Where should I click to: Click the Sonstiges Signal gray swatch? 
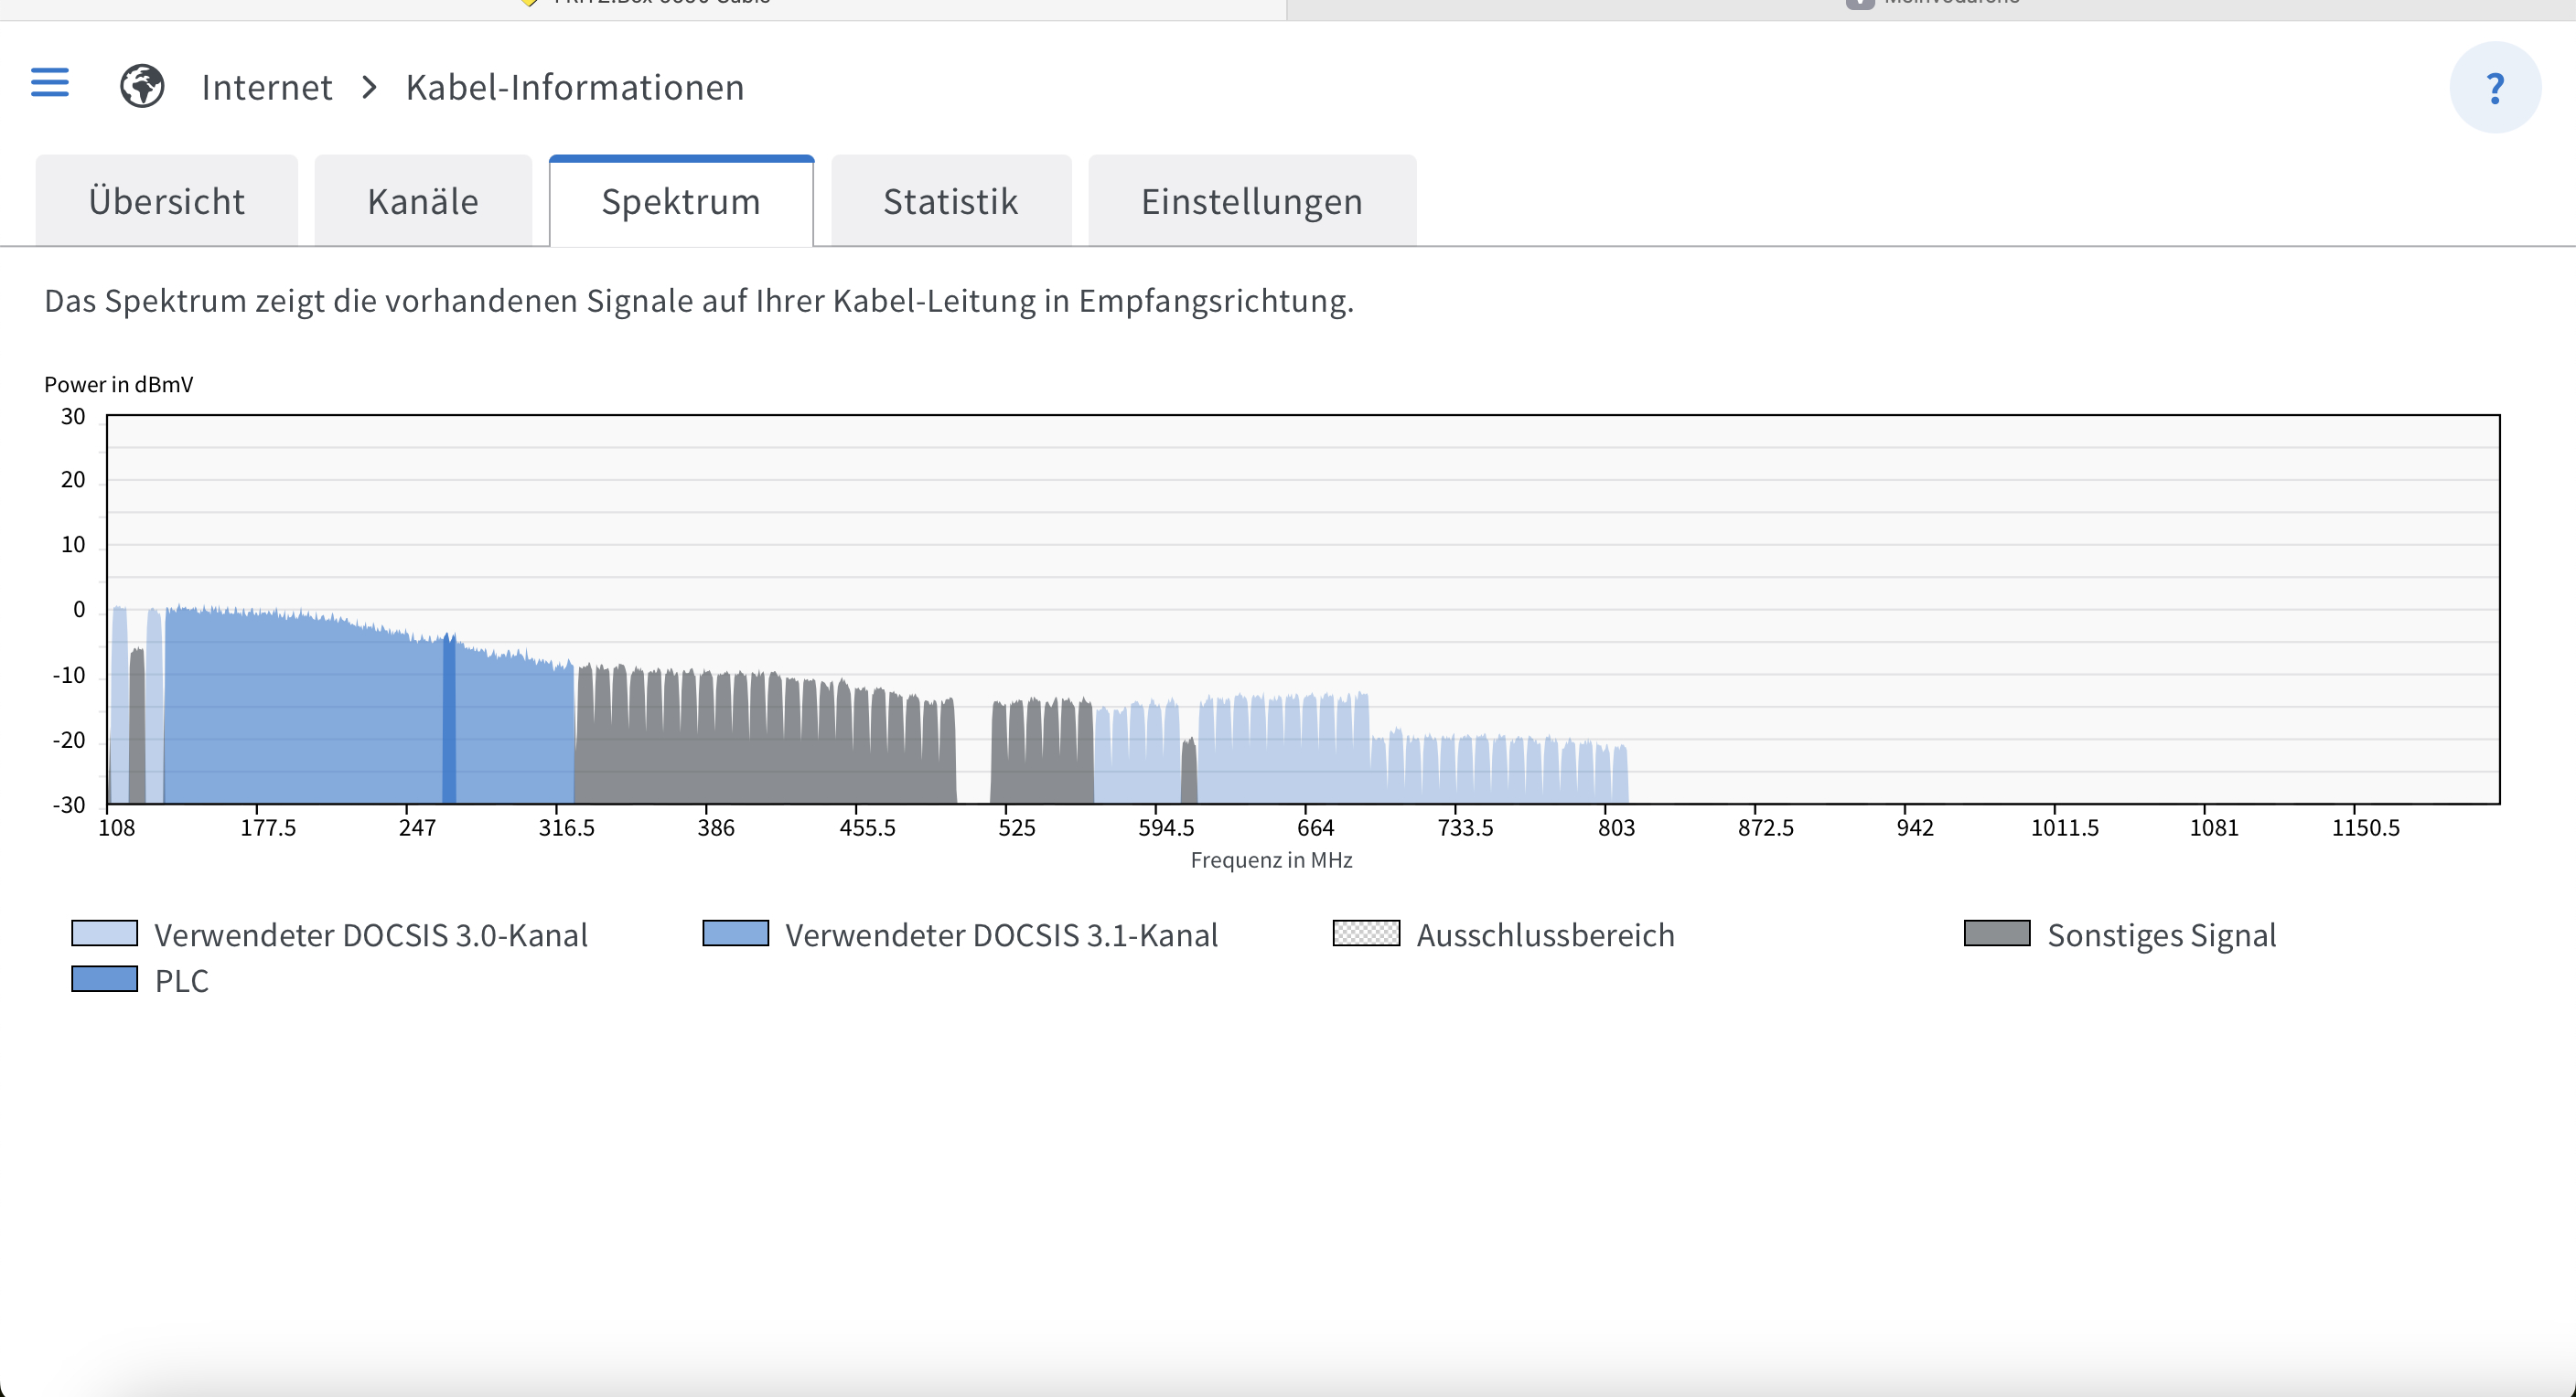point(1996,933)
